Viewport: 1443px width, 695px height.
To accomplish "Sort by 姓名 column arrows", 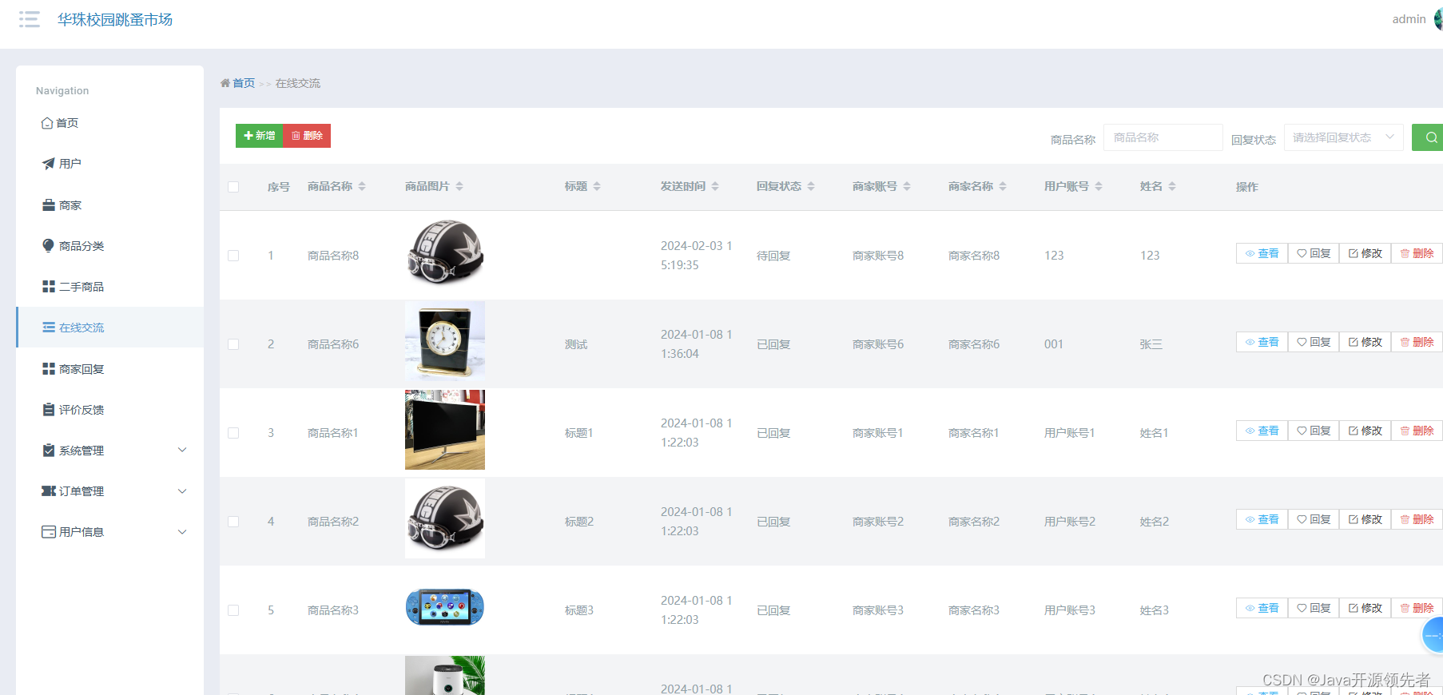I will [1172, 186].
